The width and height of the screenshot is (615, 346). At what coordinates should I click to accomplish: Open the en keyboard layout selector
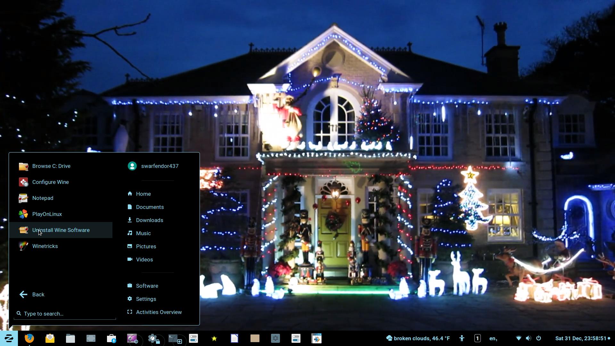[x=493, y=338]
